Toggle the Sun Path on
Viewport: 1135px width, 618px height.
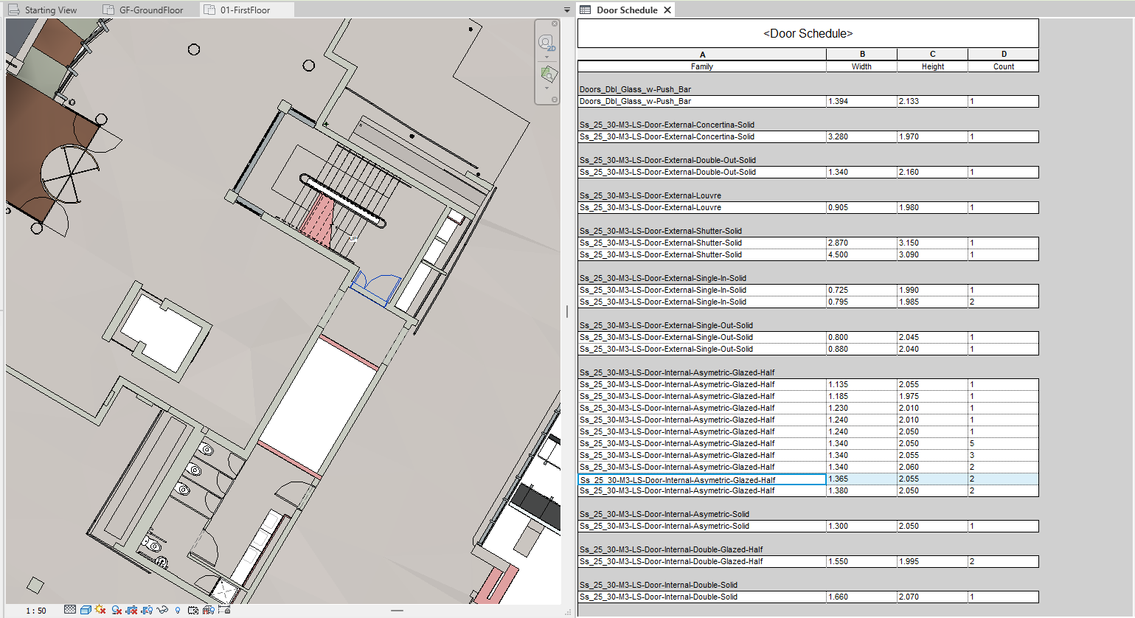coord(99,609)
